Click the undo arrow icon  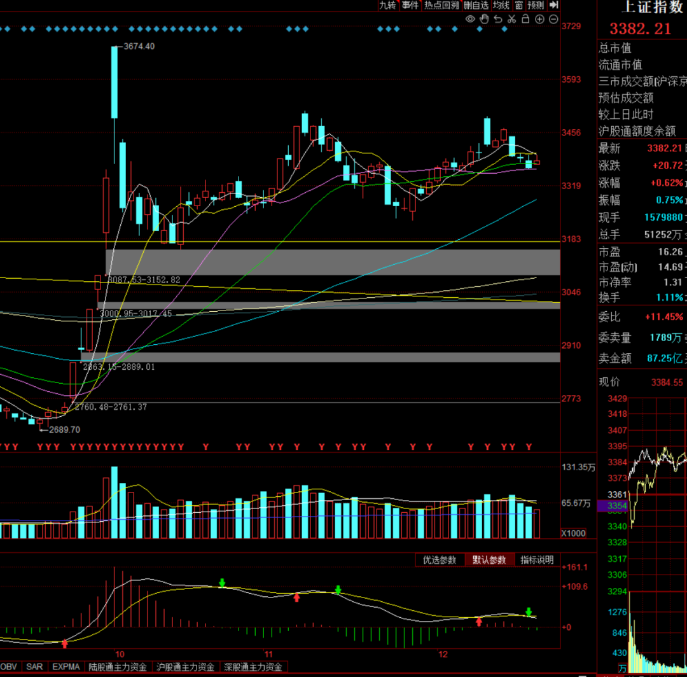click(x=498, y=19)
